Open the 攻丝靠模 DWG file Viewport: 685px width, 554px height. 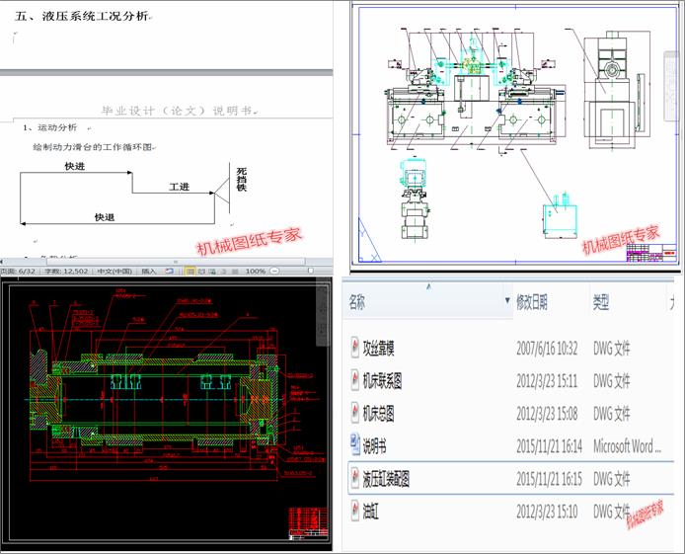point(378,349)
